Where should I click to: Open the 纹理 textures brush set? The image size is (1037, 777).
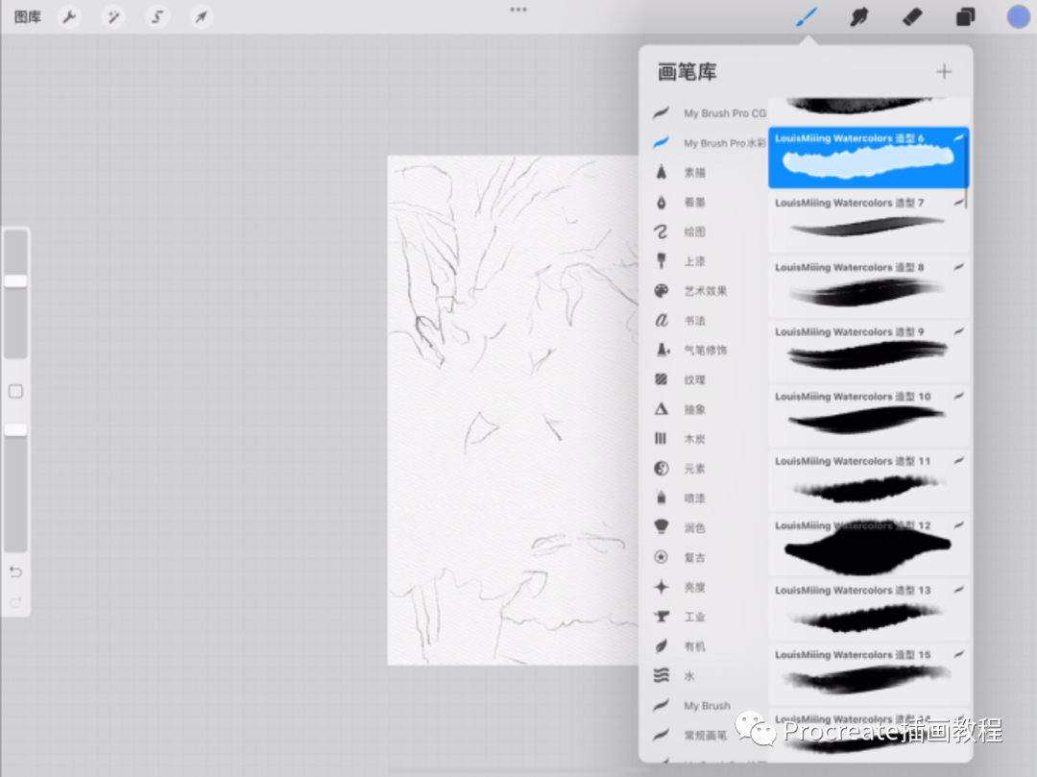(679, 379)
